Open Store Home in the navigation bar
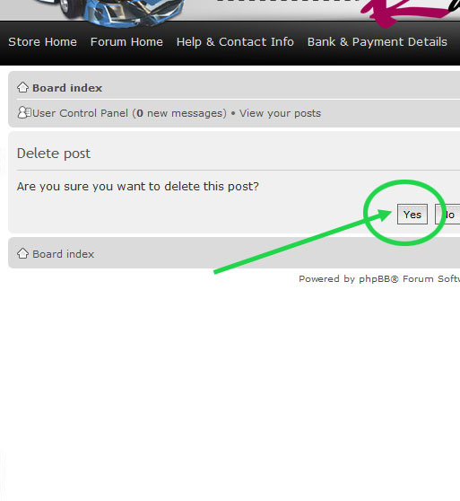This screenshot has width=460, height=501. point(42,42)
